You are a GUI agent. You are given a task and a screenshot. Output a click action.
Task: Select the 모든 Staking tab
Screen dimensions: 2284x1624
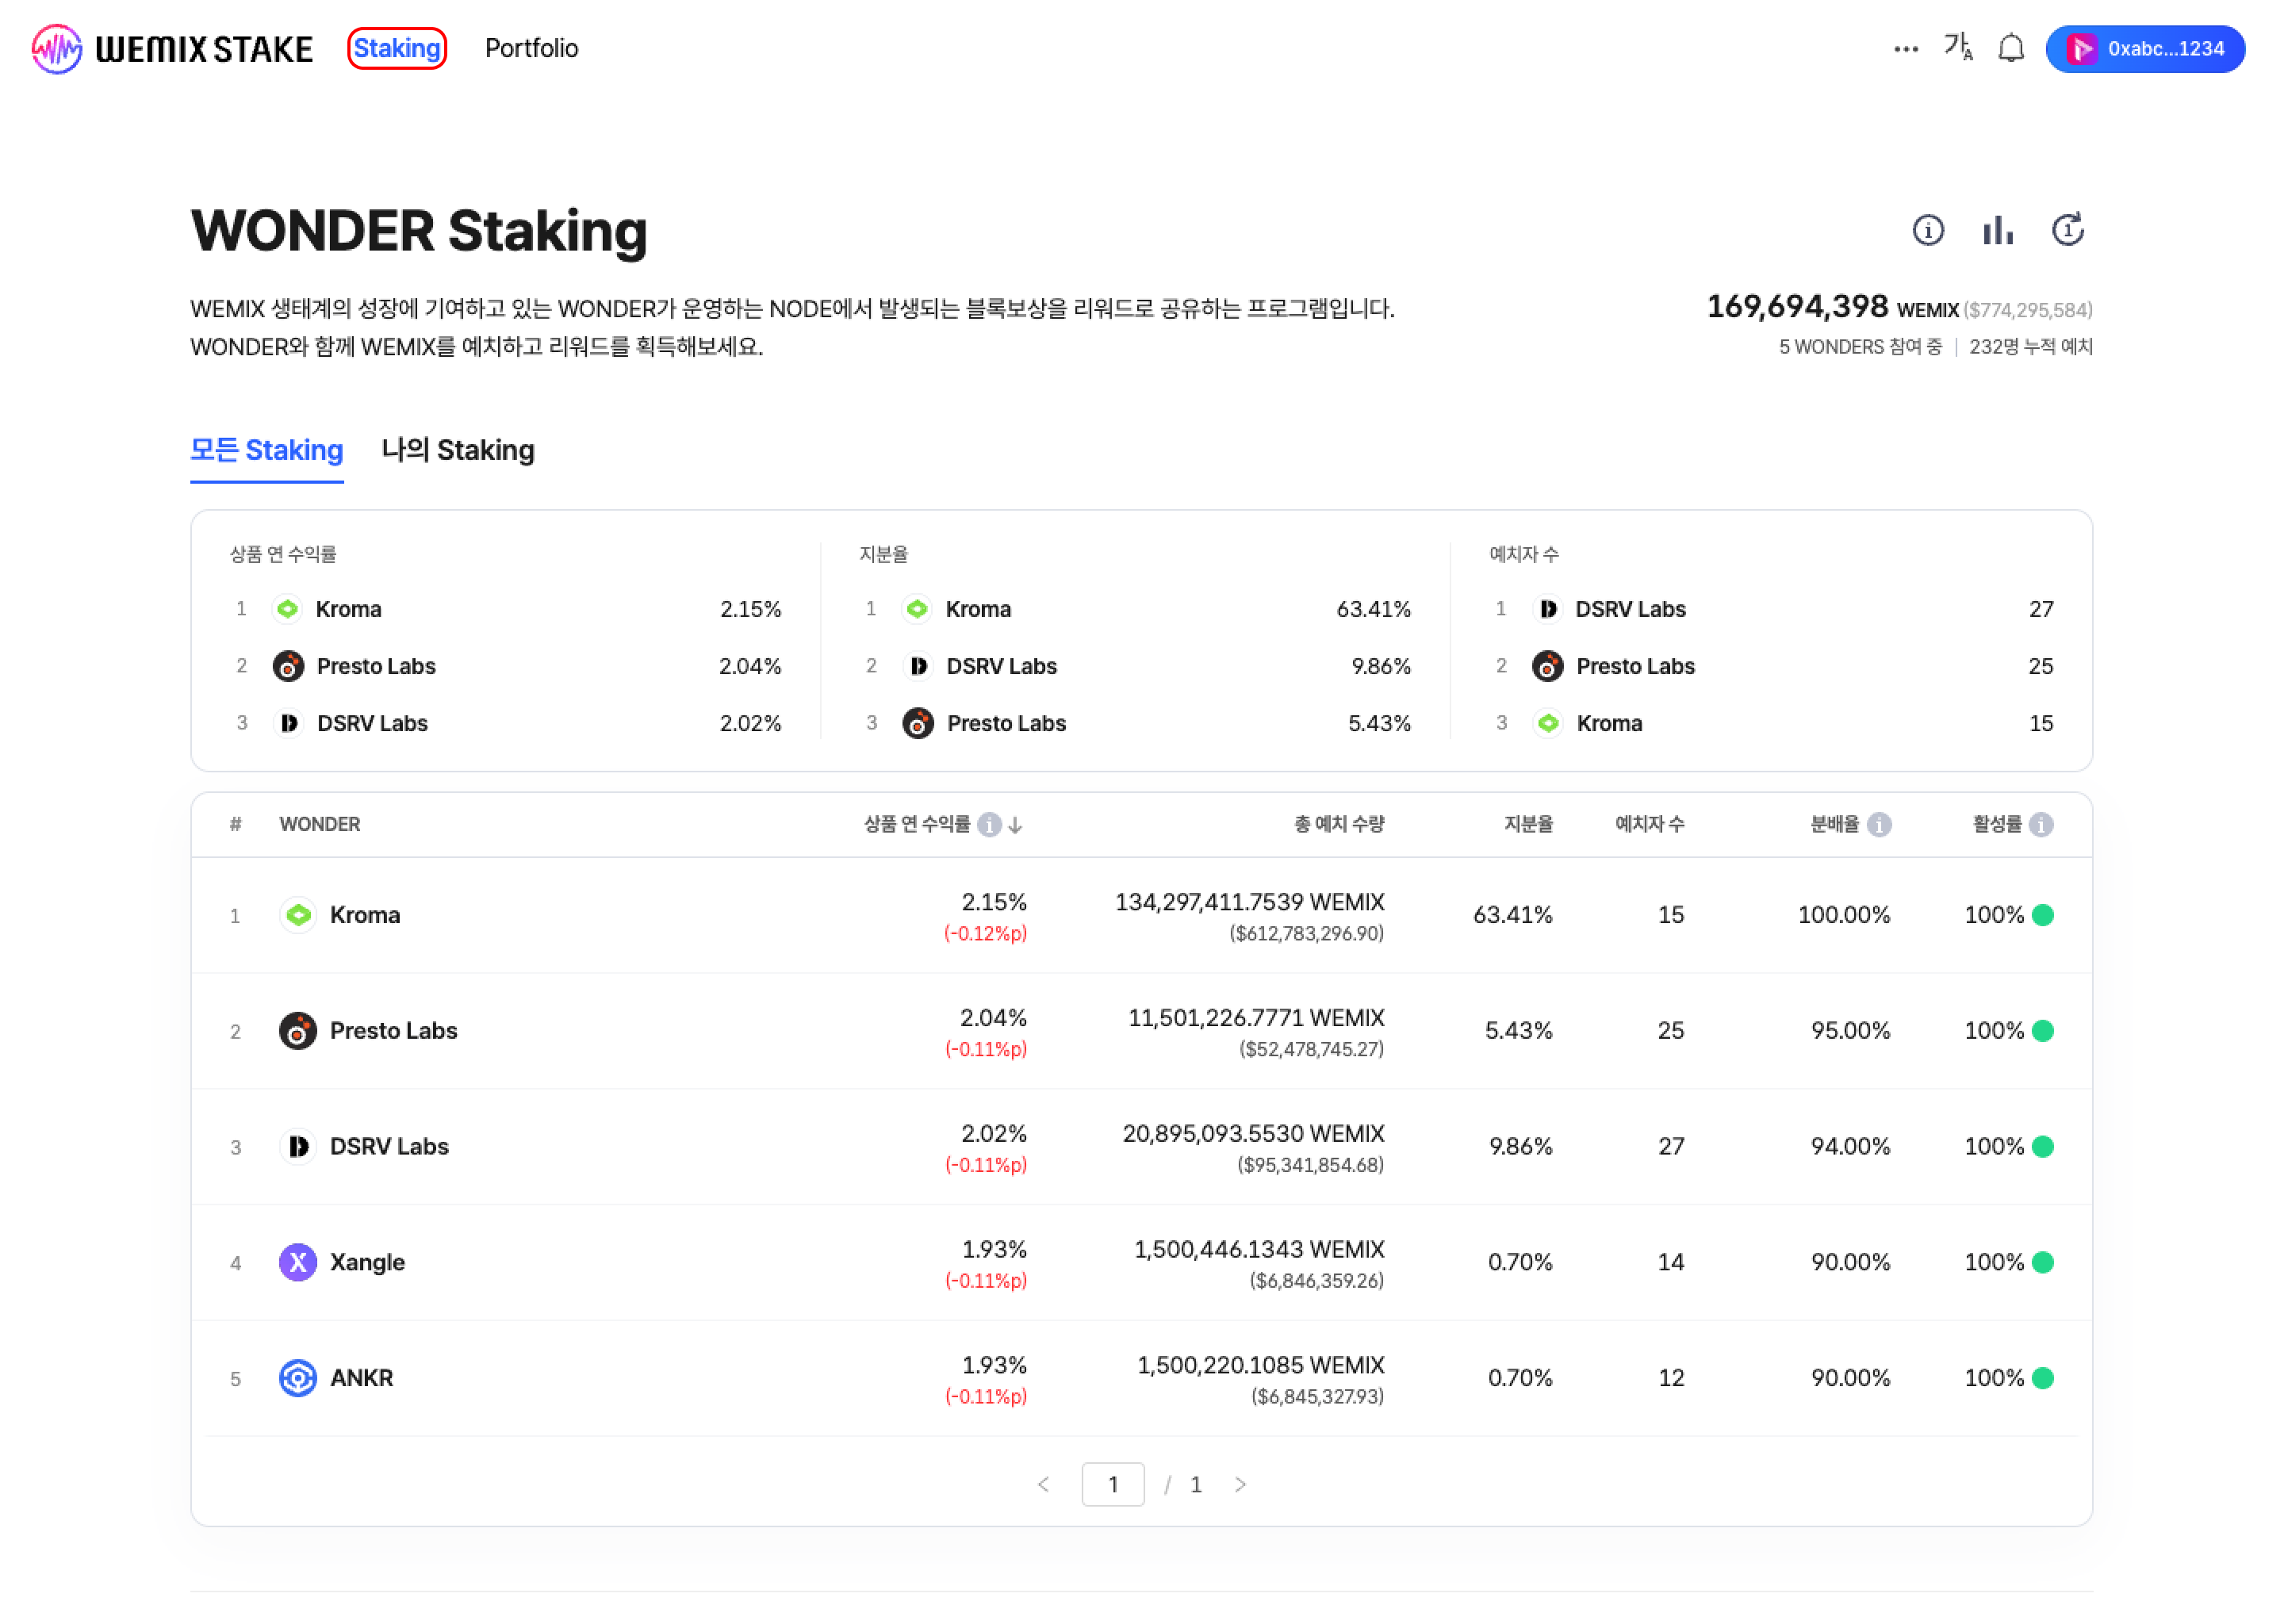point(266,450)
